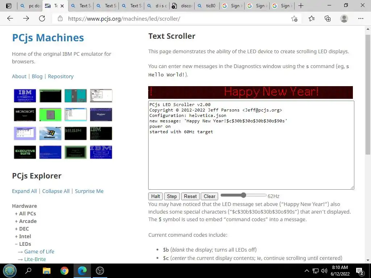Image resolution: width=371 pixels, height=278 pixels.
Task: Open the tab actions menu
Action: pos(8,6)
